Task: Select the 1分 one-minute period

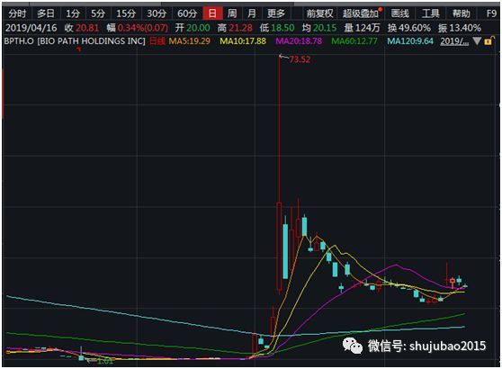Action: 73,13
